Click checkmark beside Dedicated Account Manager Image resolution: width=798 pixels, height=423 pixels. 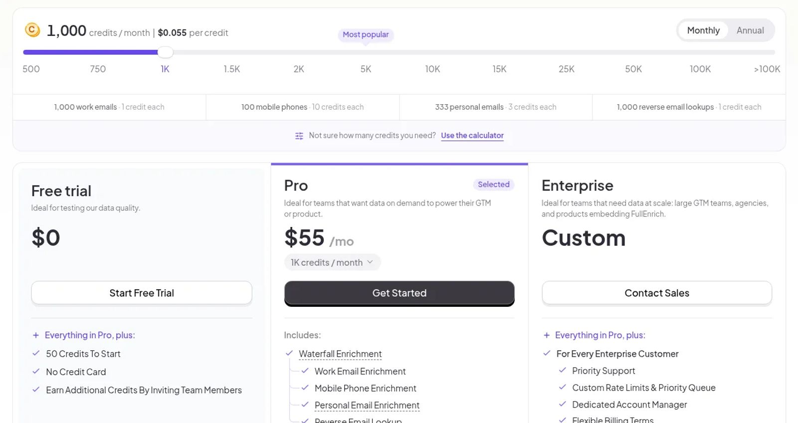point(563,404)
